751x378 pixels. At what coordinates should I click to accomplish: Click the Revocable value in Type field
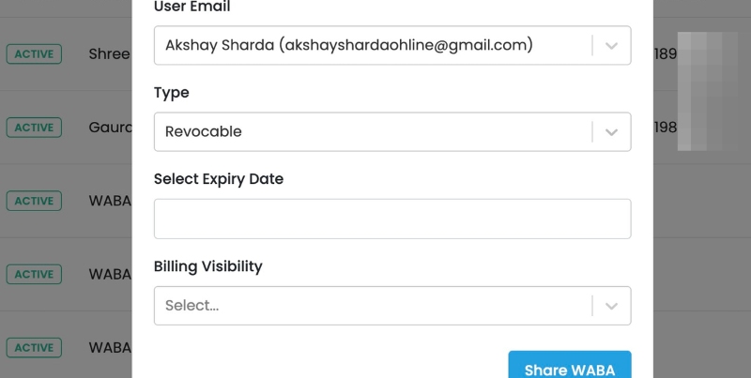click(204, 132)
